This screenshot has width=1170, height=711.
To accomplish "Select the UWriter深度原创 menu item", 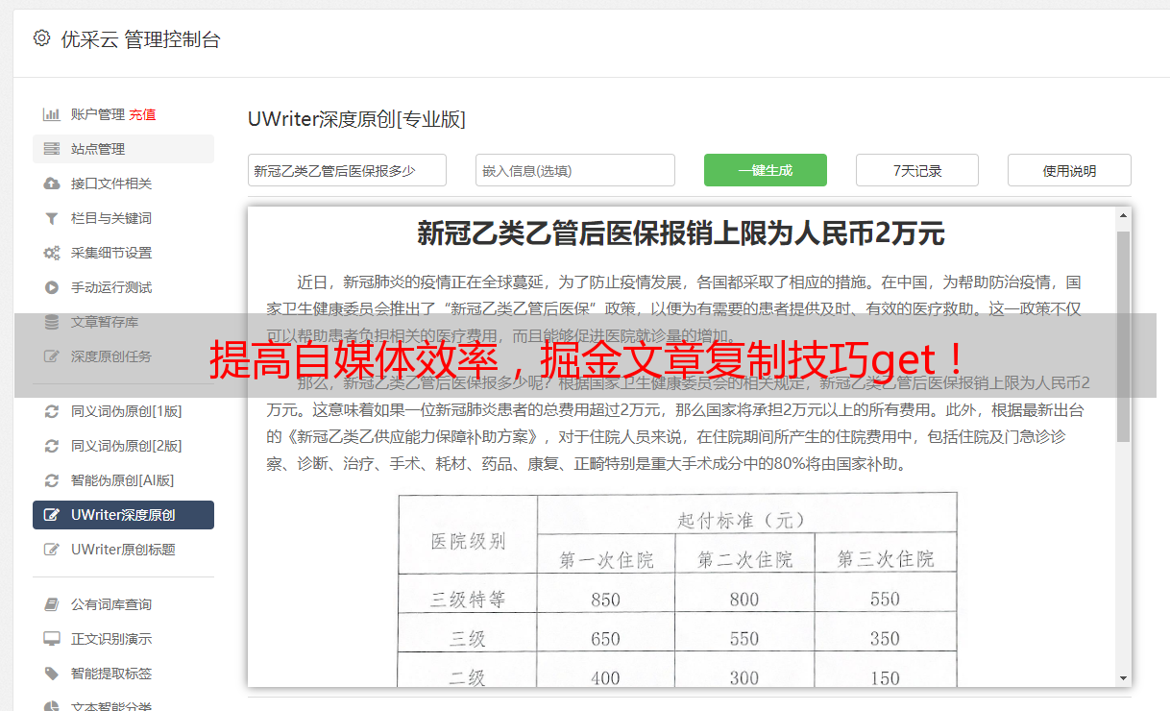I will coord(123,515).
